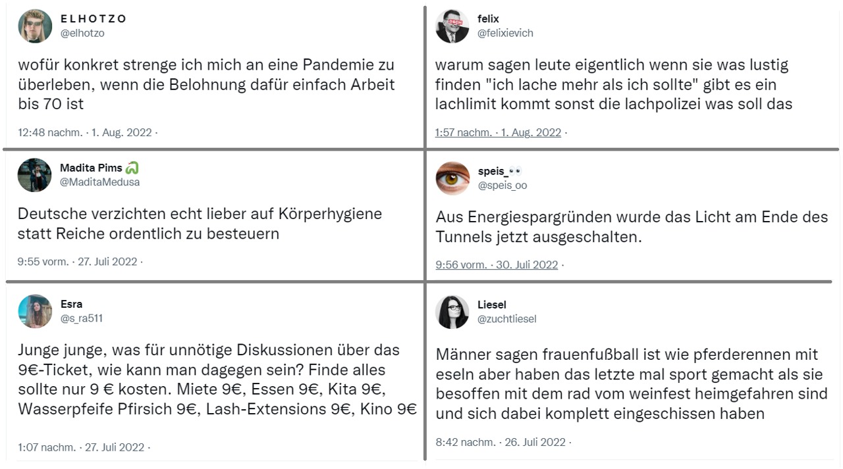The image size is (843, 469).
Task: Open the @elhotzo handle
Action: [x=82, y=33]
